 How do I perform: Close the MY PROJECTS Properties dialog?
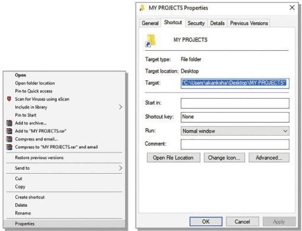292,8
